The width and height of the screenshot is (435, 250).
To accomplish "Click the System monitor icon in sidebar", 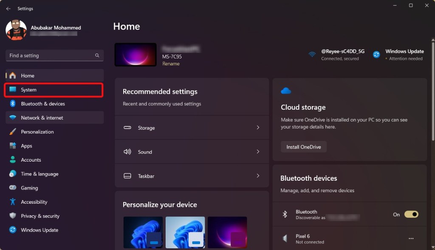I will [13, 89].
